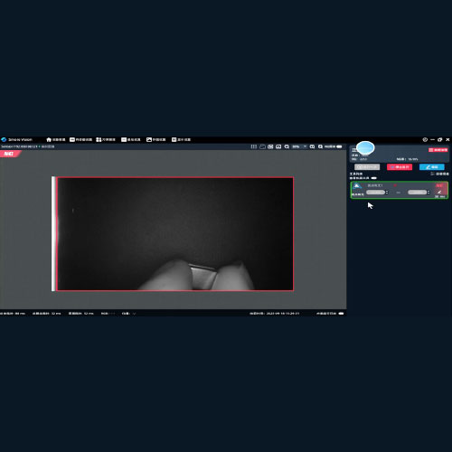Image resolution: width=452 pixels, height=452 pixels.
Task: Click the save image icon in toolbar
Action: (270, 146)
